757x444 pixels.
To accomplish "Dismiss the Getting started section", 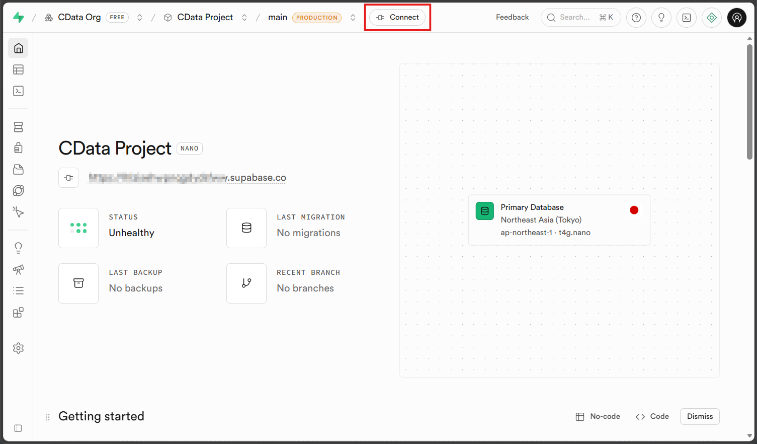I will click(x=700, y=416).
